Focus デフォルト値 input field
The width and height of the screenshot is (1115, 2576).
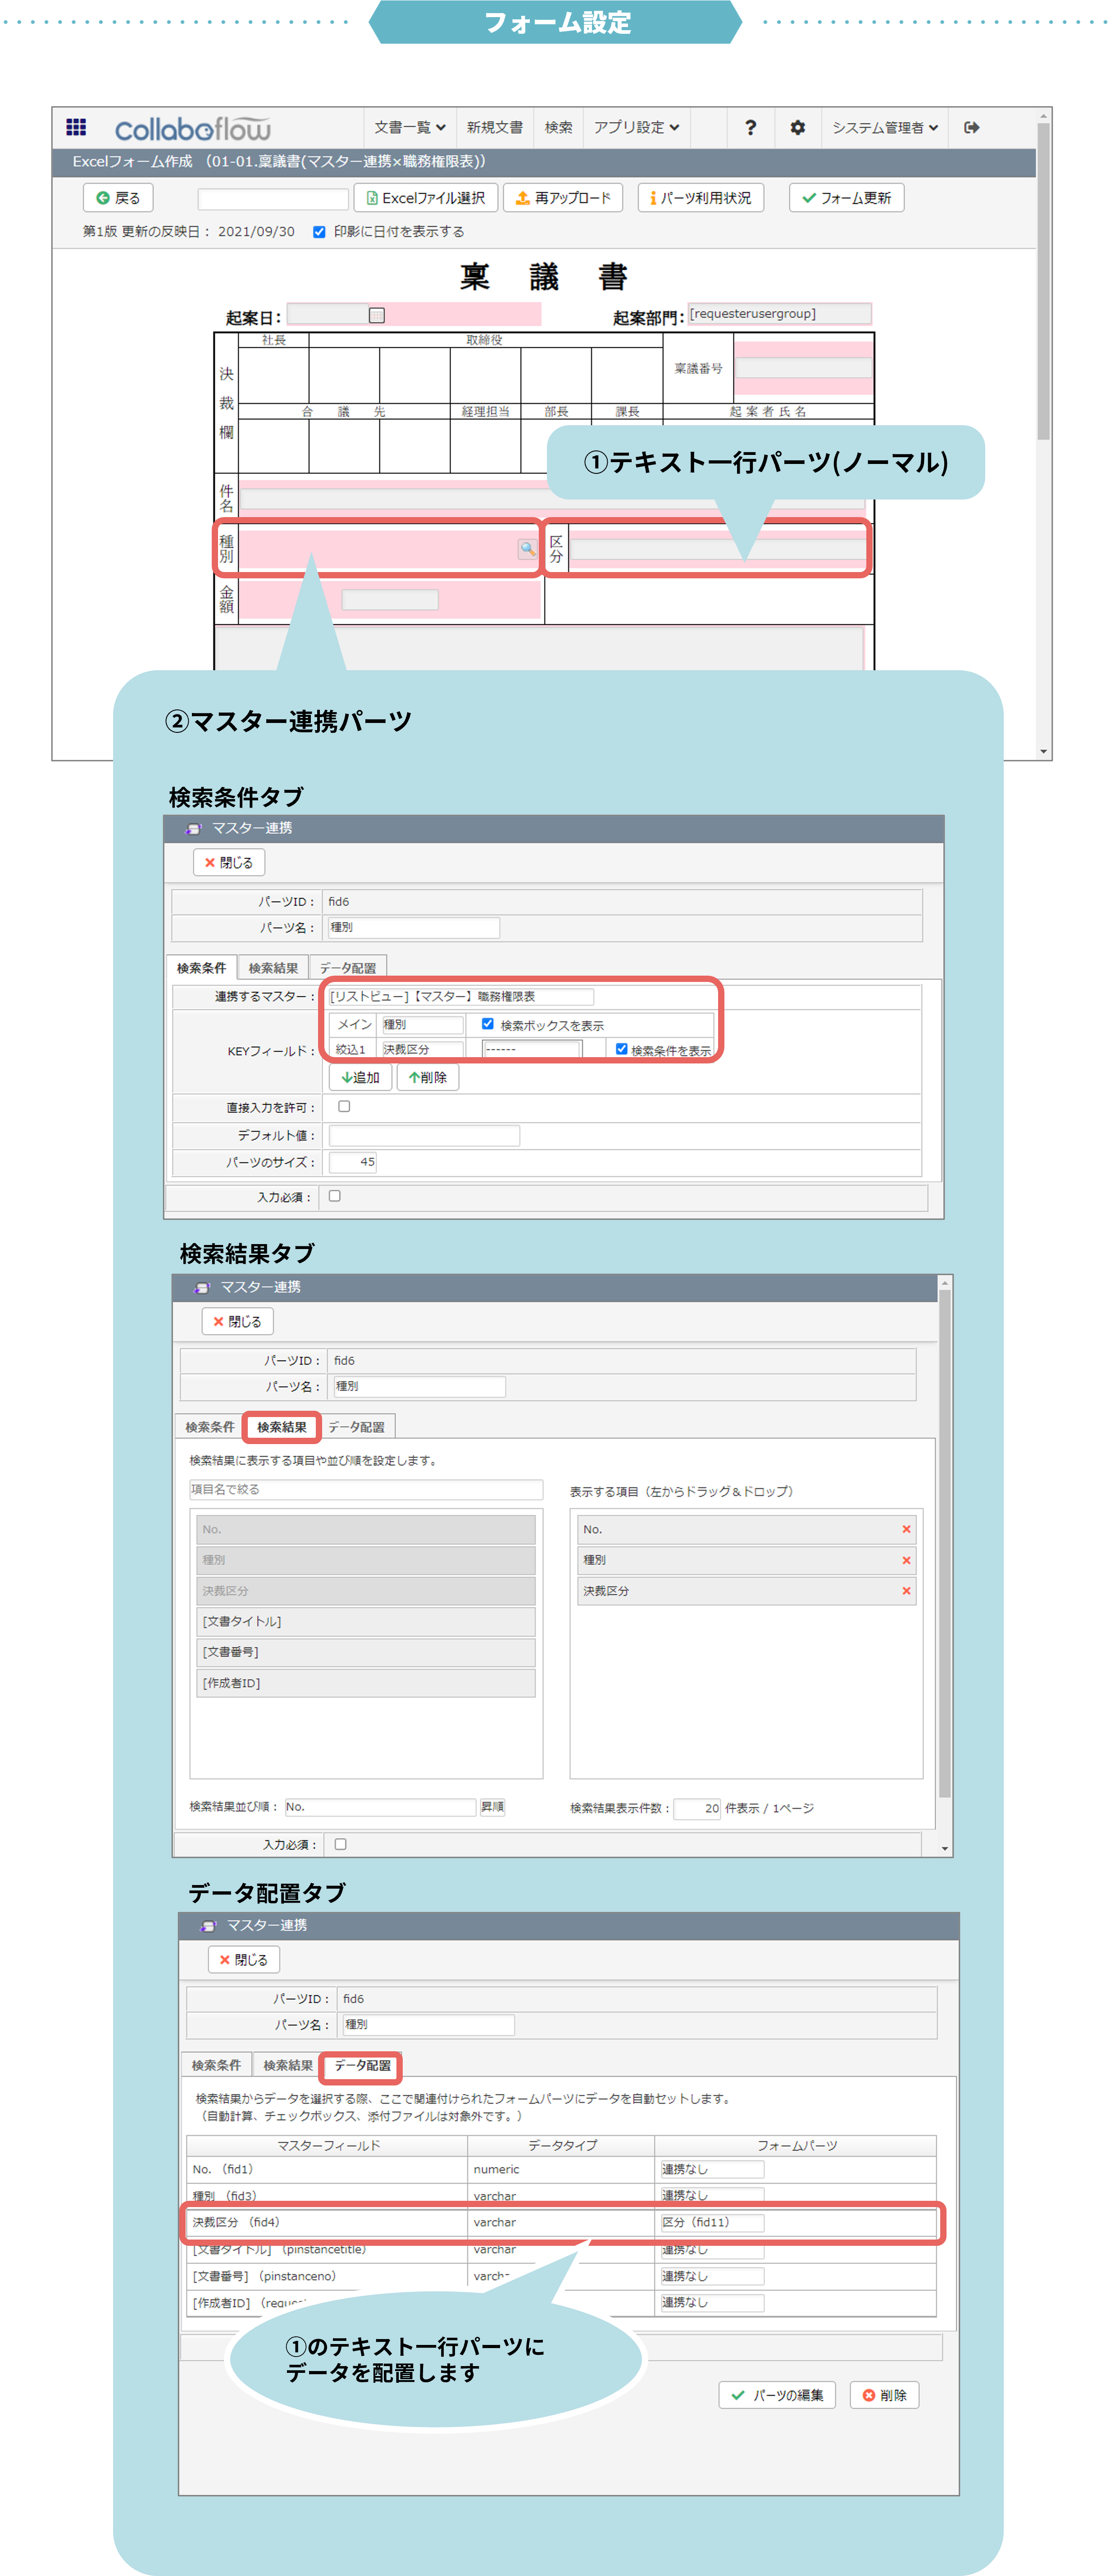point(424,1135)
